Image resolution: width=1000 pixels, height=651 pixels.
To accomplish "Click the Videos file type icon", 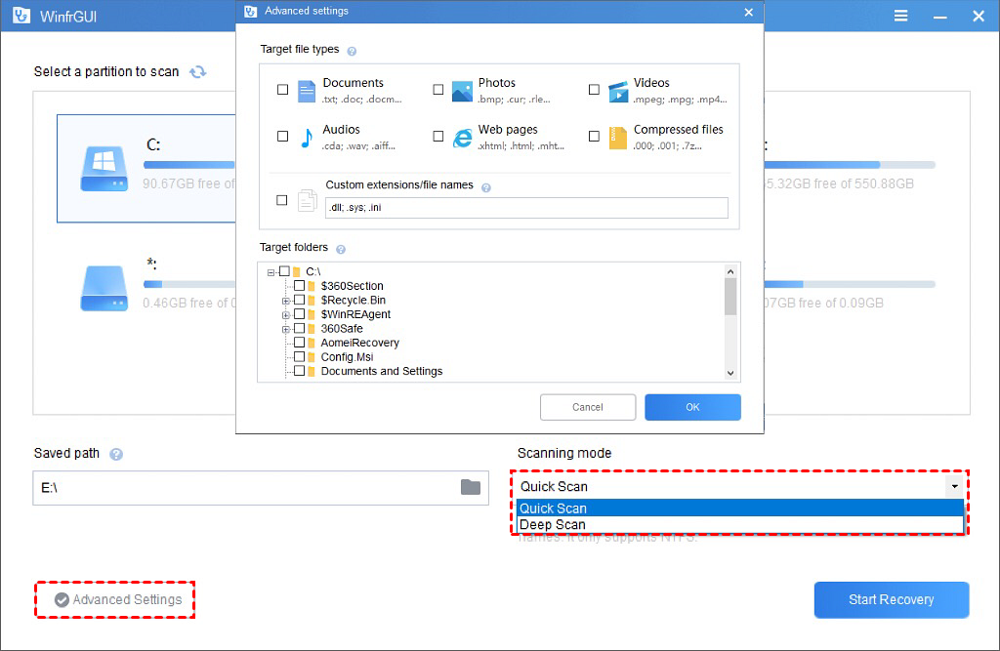I will (x=618, y=92).
